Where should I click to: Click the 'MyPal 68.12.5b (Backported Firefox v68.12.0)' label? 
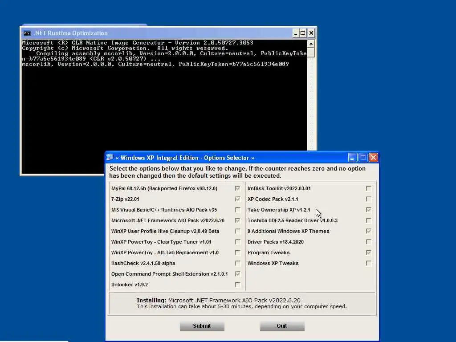(x=164, y=188)
